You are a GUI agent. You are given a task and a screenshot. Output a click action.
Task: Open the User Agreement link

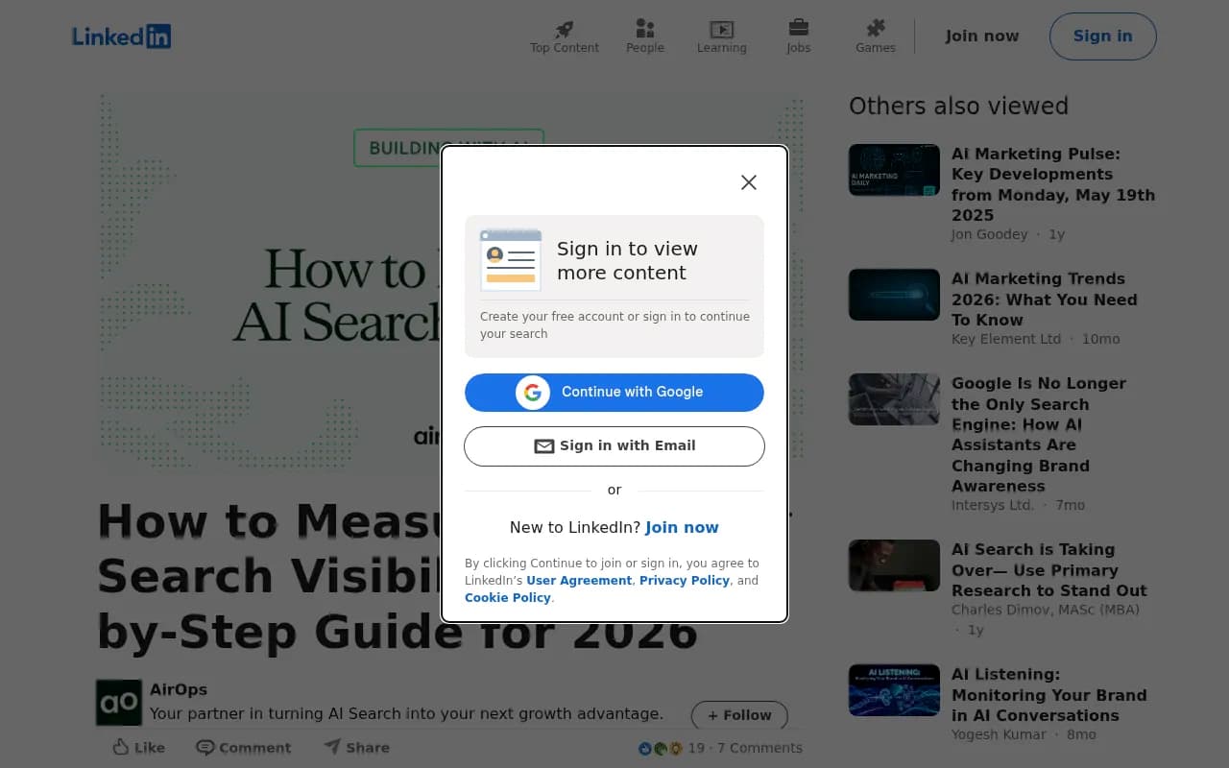click(579, 581)
